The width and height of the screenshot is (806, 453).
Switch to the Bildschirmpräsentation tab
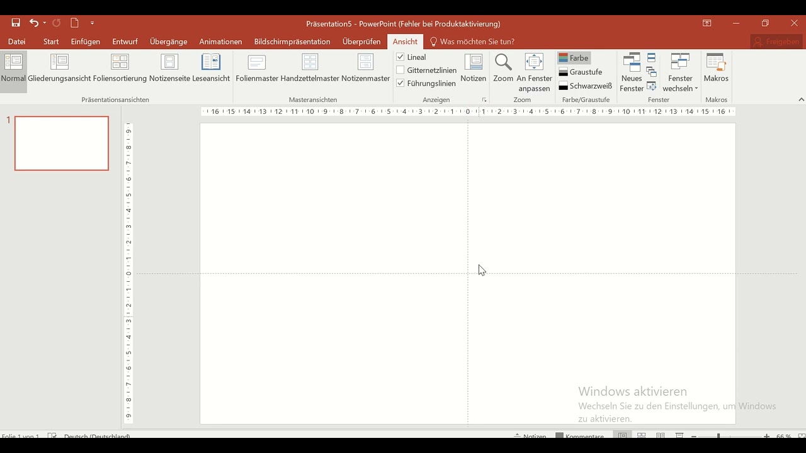click(x=292, y=42)
